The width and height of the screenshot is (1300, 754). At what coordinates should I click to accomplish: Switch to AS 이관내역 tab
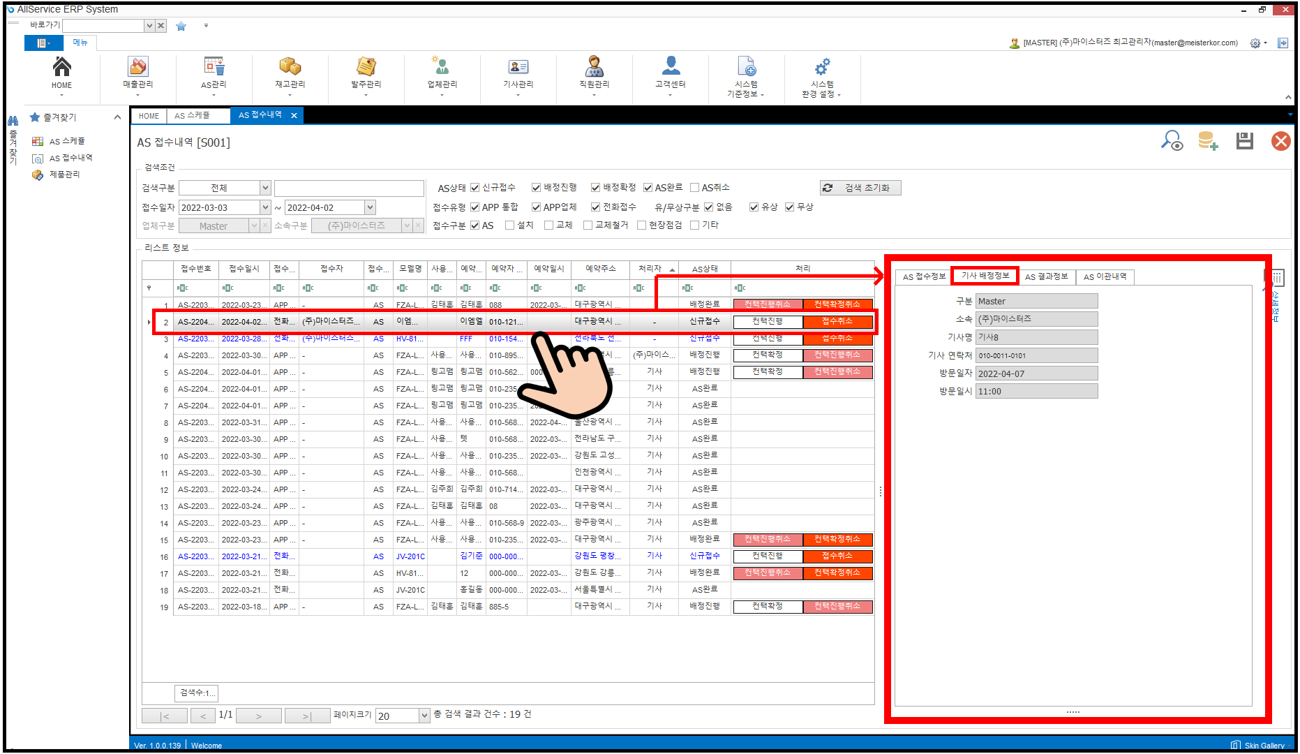click(x=1105, y=276)
